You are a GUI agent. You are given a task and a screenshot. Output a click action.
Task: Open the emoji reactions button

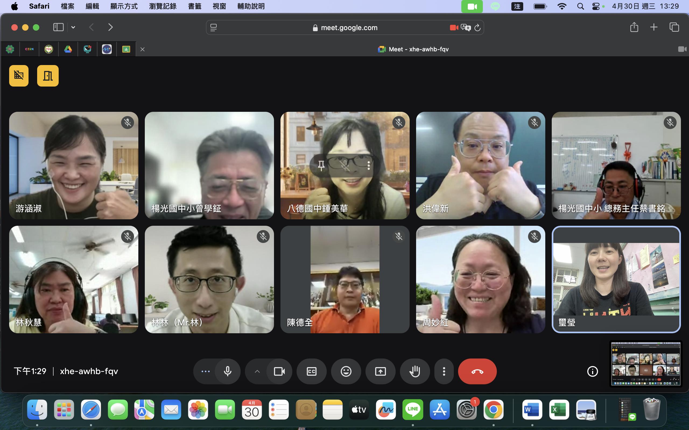click(x=346, y=371)
